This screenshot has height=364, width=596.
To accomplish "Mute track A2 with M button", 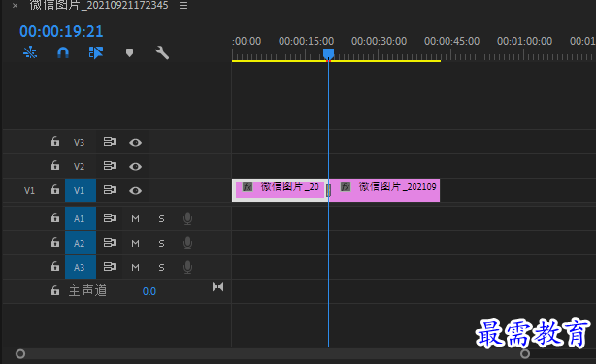I will pyautogui.click(x=135, y=244).
